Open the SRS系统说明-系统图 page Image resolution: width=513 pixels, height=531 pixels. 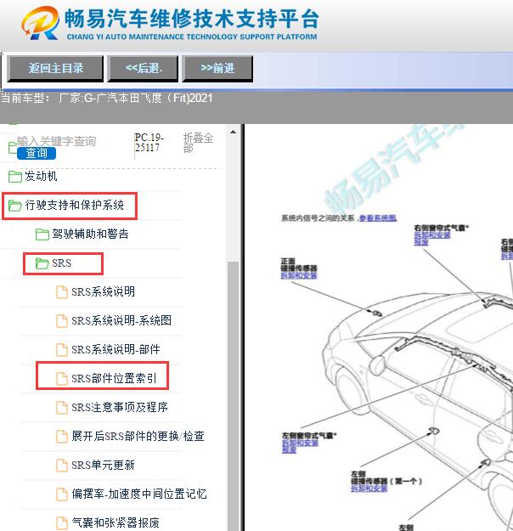[121, 320]
